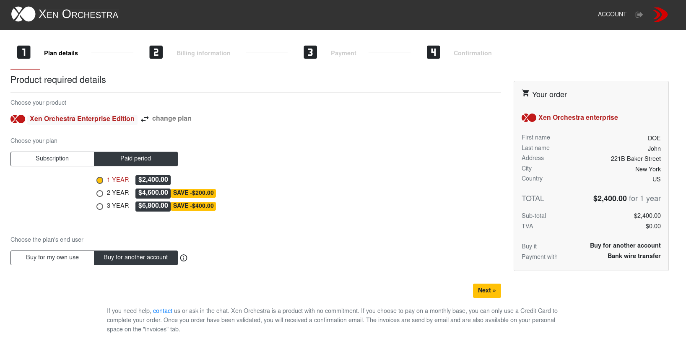The height and width of the screenshot is (354, 686).
Task: Select Buy for another account
Action: tap(135, 258)
